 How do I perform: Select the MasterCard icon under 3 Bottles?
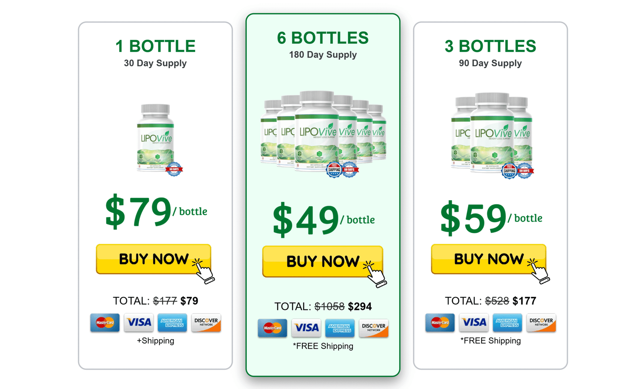tap(440, 323)
